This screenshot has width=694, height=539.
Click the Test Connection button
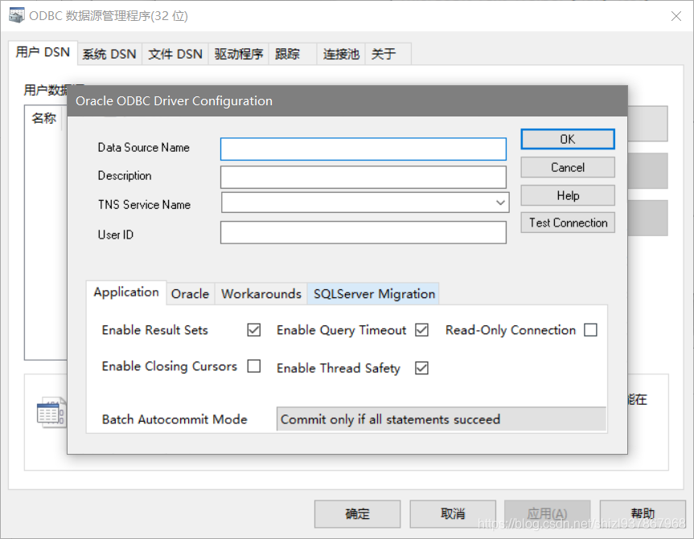(568, 223)
